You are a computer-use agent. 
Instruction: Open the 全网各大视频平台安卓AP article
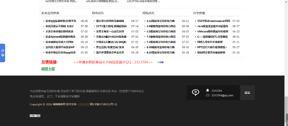tap(60, 47)
